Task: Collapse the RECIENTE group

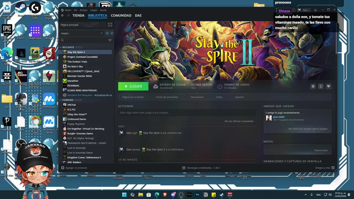Action: (x=61, y=47)
